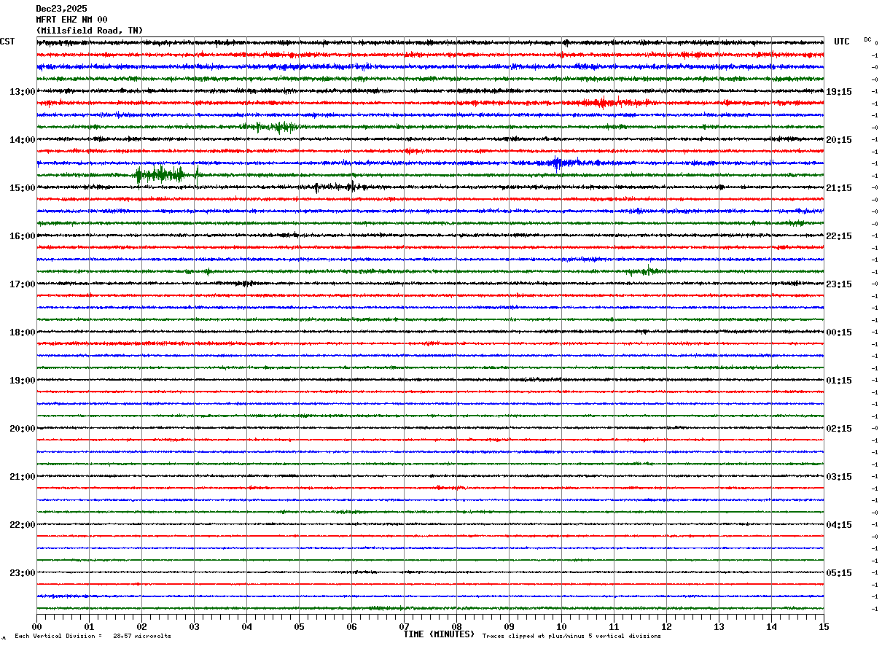Click minute 11 on the bottom axis
Screen dimensions: 882x646
coord(614,626)
